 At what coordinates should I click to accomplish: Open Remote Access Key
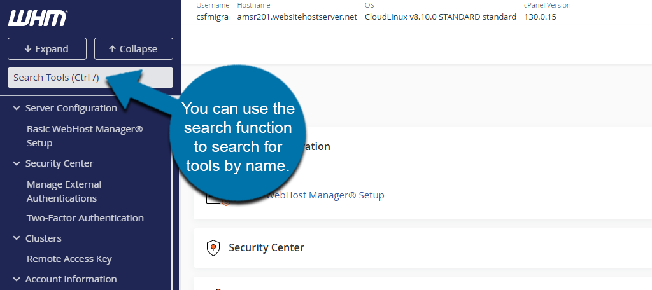click(x=69, y=259)
